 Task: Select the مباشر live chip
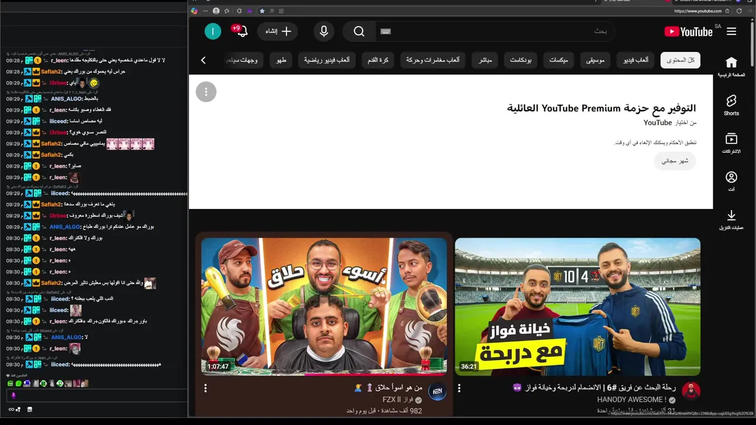485,60
